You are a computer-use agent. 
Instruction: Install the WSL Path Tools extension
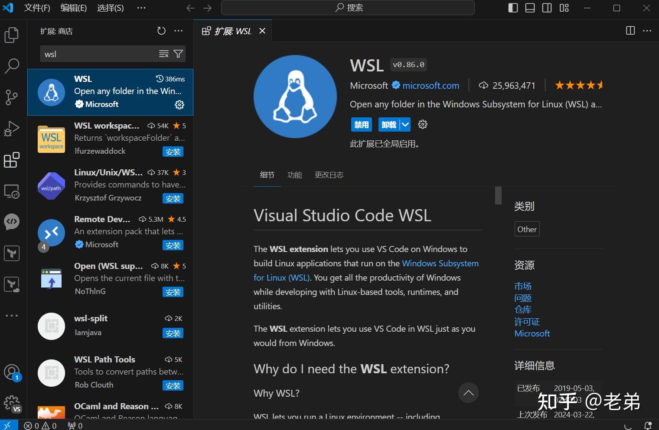click(173, 385)
